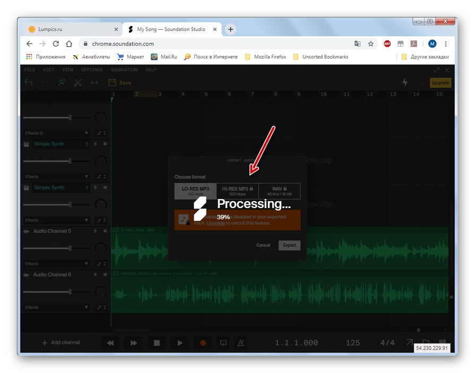Screen dimensions: 475x373
Task: Go to Chrome home page icon
Action: point(69,44)
